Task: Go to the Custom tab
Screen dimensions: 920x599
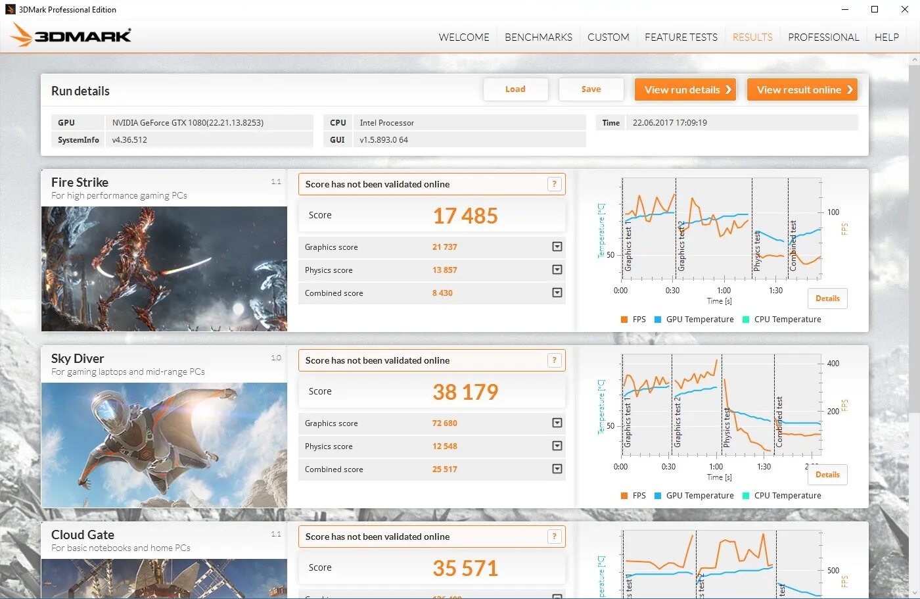Action: pyautogui.click(x=609, y=37)
